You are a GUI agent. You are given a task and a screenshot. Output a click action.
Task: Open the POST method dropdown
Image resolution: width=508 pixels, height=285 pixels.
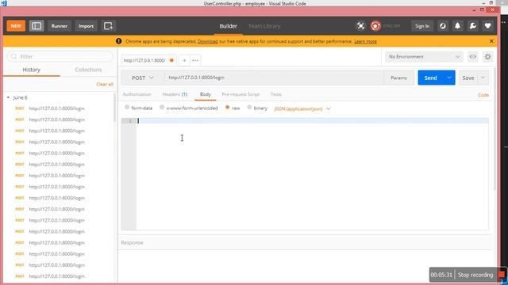(x=143, y=78)
